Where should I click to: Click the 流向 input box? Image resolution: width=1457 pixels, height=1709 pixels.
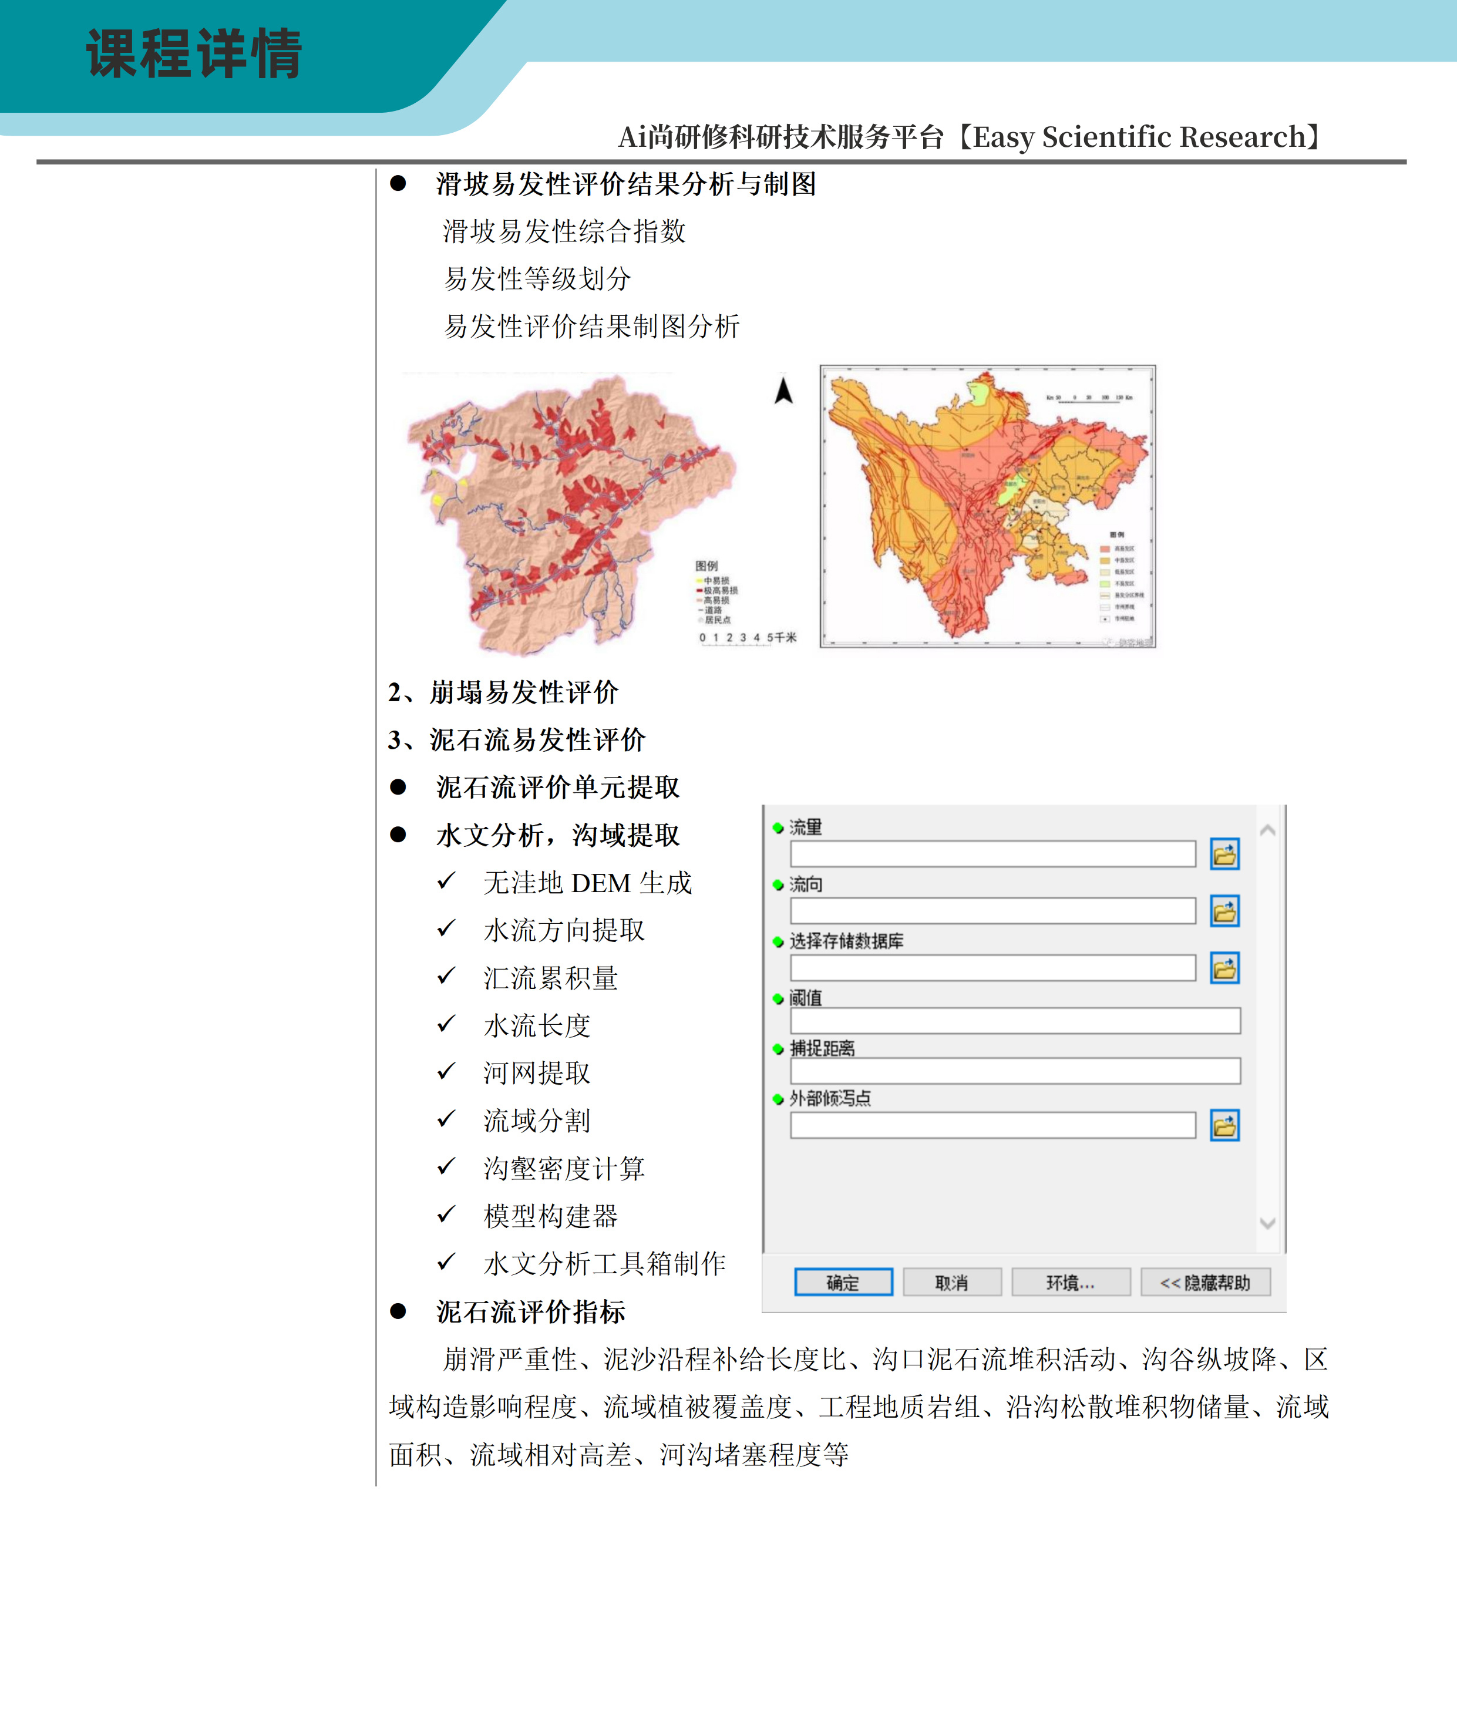992,911
